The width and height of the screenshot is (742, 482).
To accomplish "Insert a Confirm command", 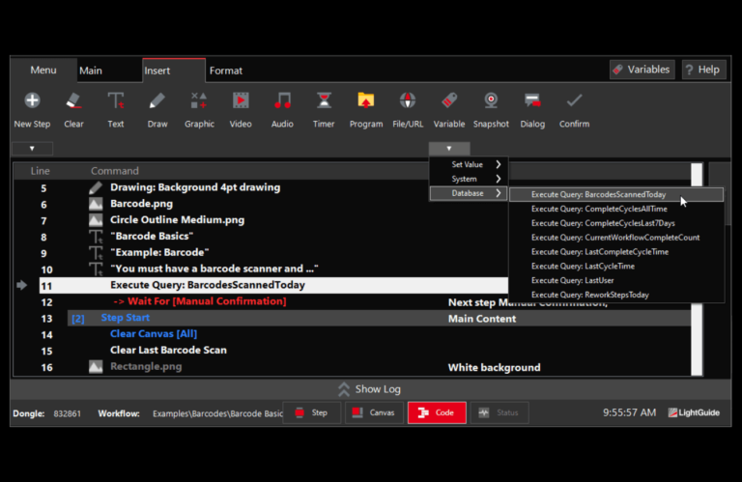I will pos(574,100).
